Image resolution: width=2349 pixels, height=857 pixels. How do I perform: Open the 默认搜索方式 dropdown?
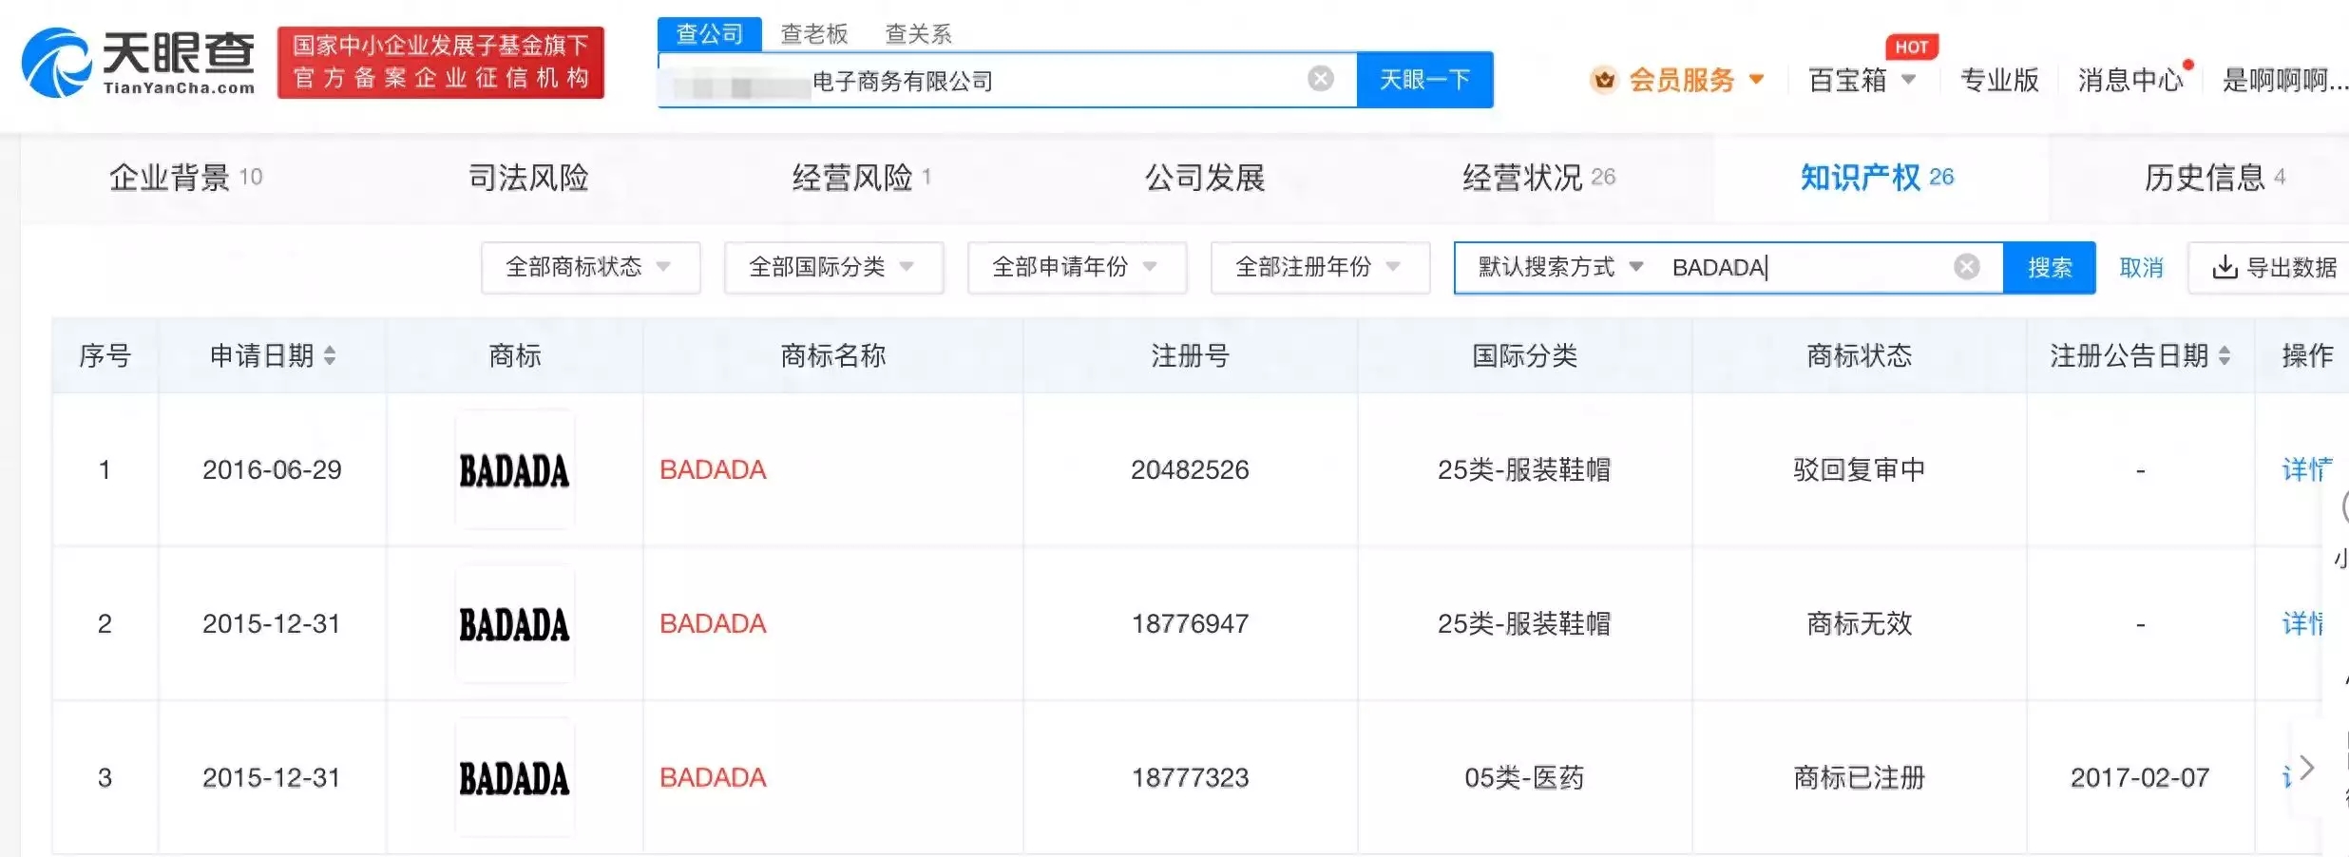[1560, 267]
